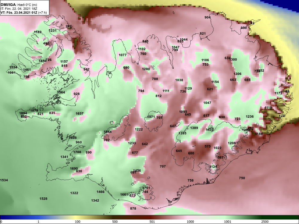Click the 1708 reading
Screen dimensions: 299x224
click(x=77, y=152)
